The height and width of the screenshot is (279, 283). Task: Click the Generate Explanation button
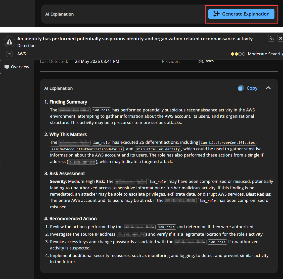coord(241,14)
